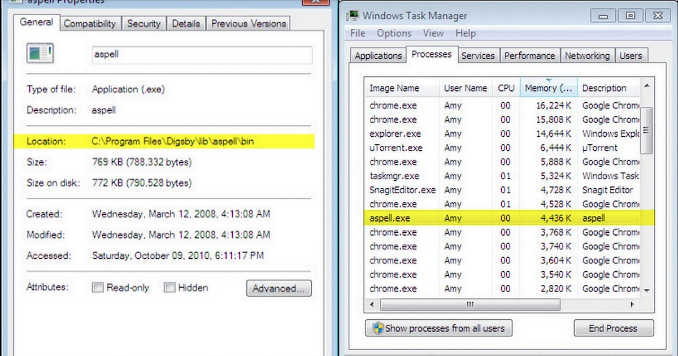The height and width of the screenshot is (356, 678).
Task: Open the Security tab
Action: click(x=144, y=24)
